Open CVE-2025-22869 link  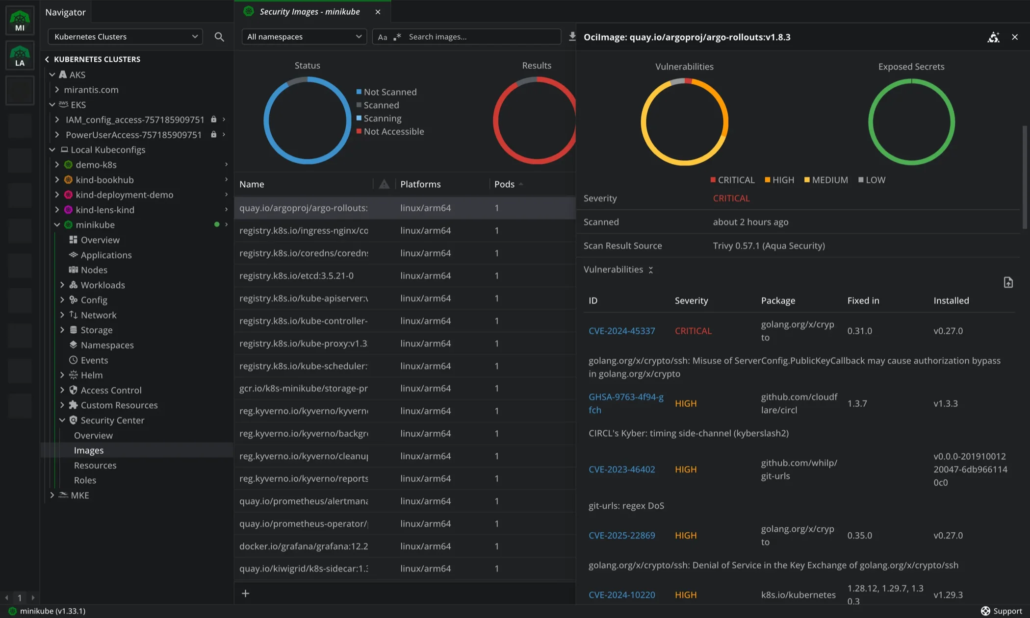click(621, 536)
